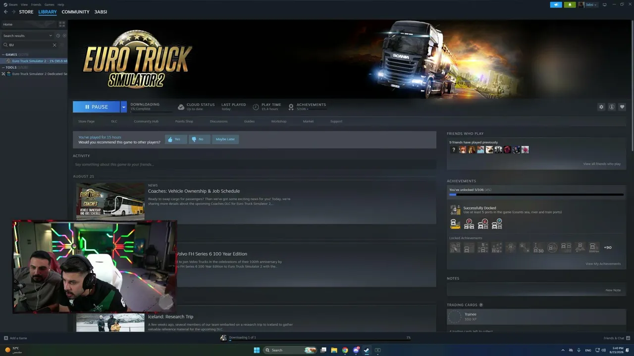Collapse the GAMES category
Viewport: 634px width, 356px height.
tap(3, 54)
